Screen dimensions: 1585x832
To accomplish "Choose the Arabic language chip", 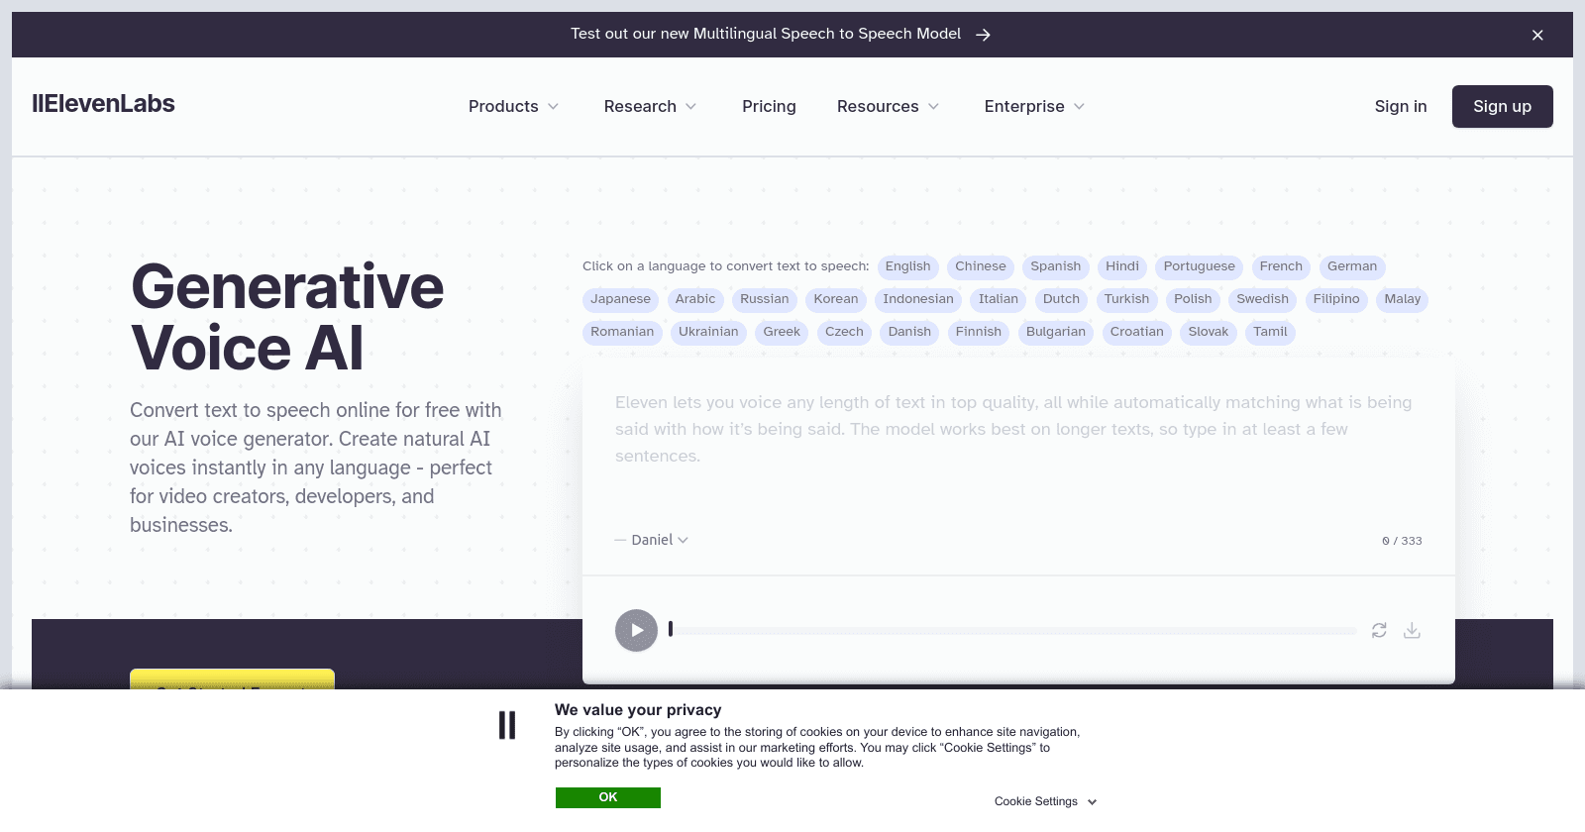I will [x=695, y=299].
